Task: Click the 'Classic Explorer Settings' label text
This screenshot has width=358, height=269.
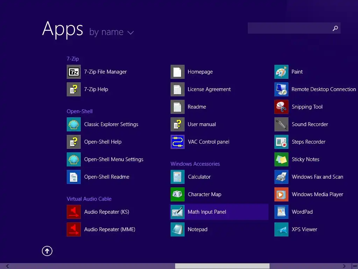Action: (111, 124)
